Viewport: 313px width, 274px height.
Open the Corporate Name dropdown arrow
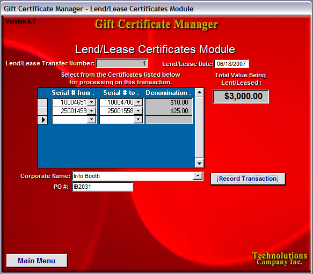(198, 176)
